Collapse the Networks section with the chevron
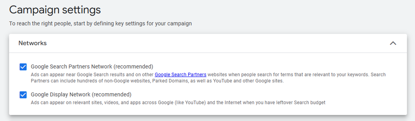415x121 pixels. point(393,43)
